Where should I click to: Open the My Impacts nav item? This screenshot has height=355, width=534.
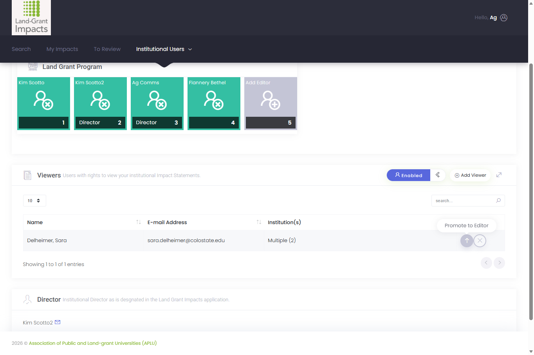62,49
